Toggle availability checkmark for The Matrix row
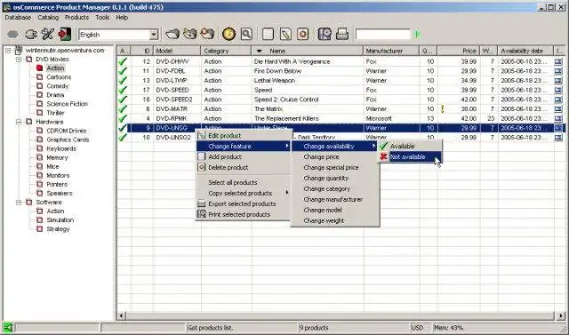Viewport: 569px width, 335px height. point(123,108)
